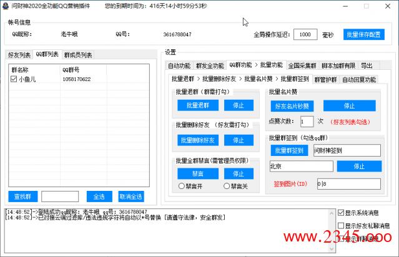Focus the 北京 location field
This screenshot has width=399, height=257.
302,167
